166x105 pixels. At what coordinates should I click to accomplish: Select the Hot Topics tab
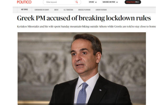[x=25, y=10]
